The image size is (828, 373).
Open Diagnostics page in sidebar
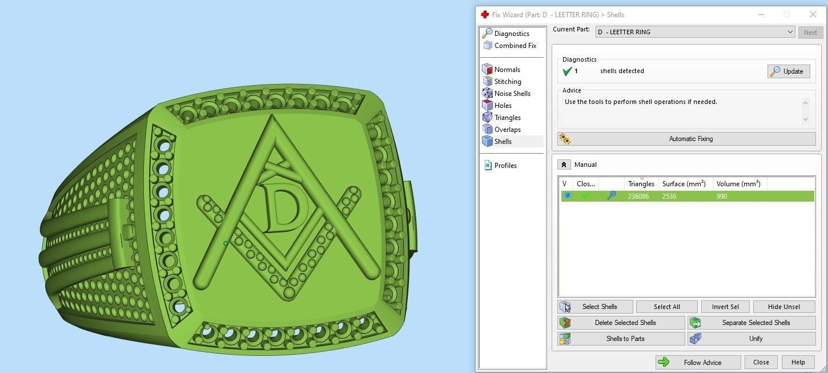tap(512, 34)
